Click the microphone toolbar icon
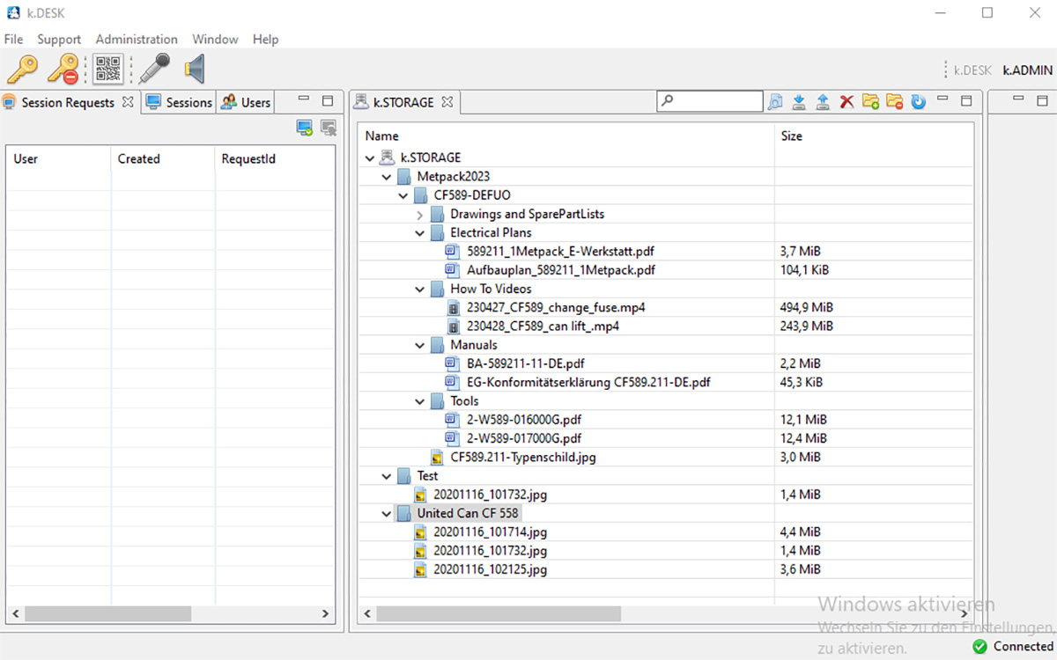Image resolution: width=1057 pixels, height=660 pixels. click(x=155, y=69)
